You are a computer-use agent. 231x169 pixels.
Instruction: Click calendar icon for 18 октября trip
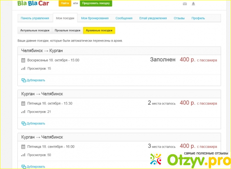[23, 60]
